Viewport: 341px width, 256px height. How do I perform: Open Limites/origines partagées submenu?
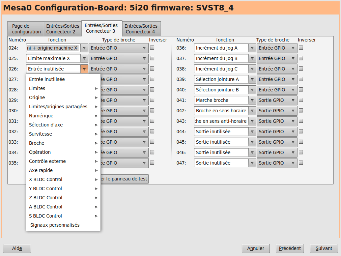[63, 107]
